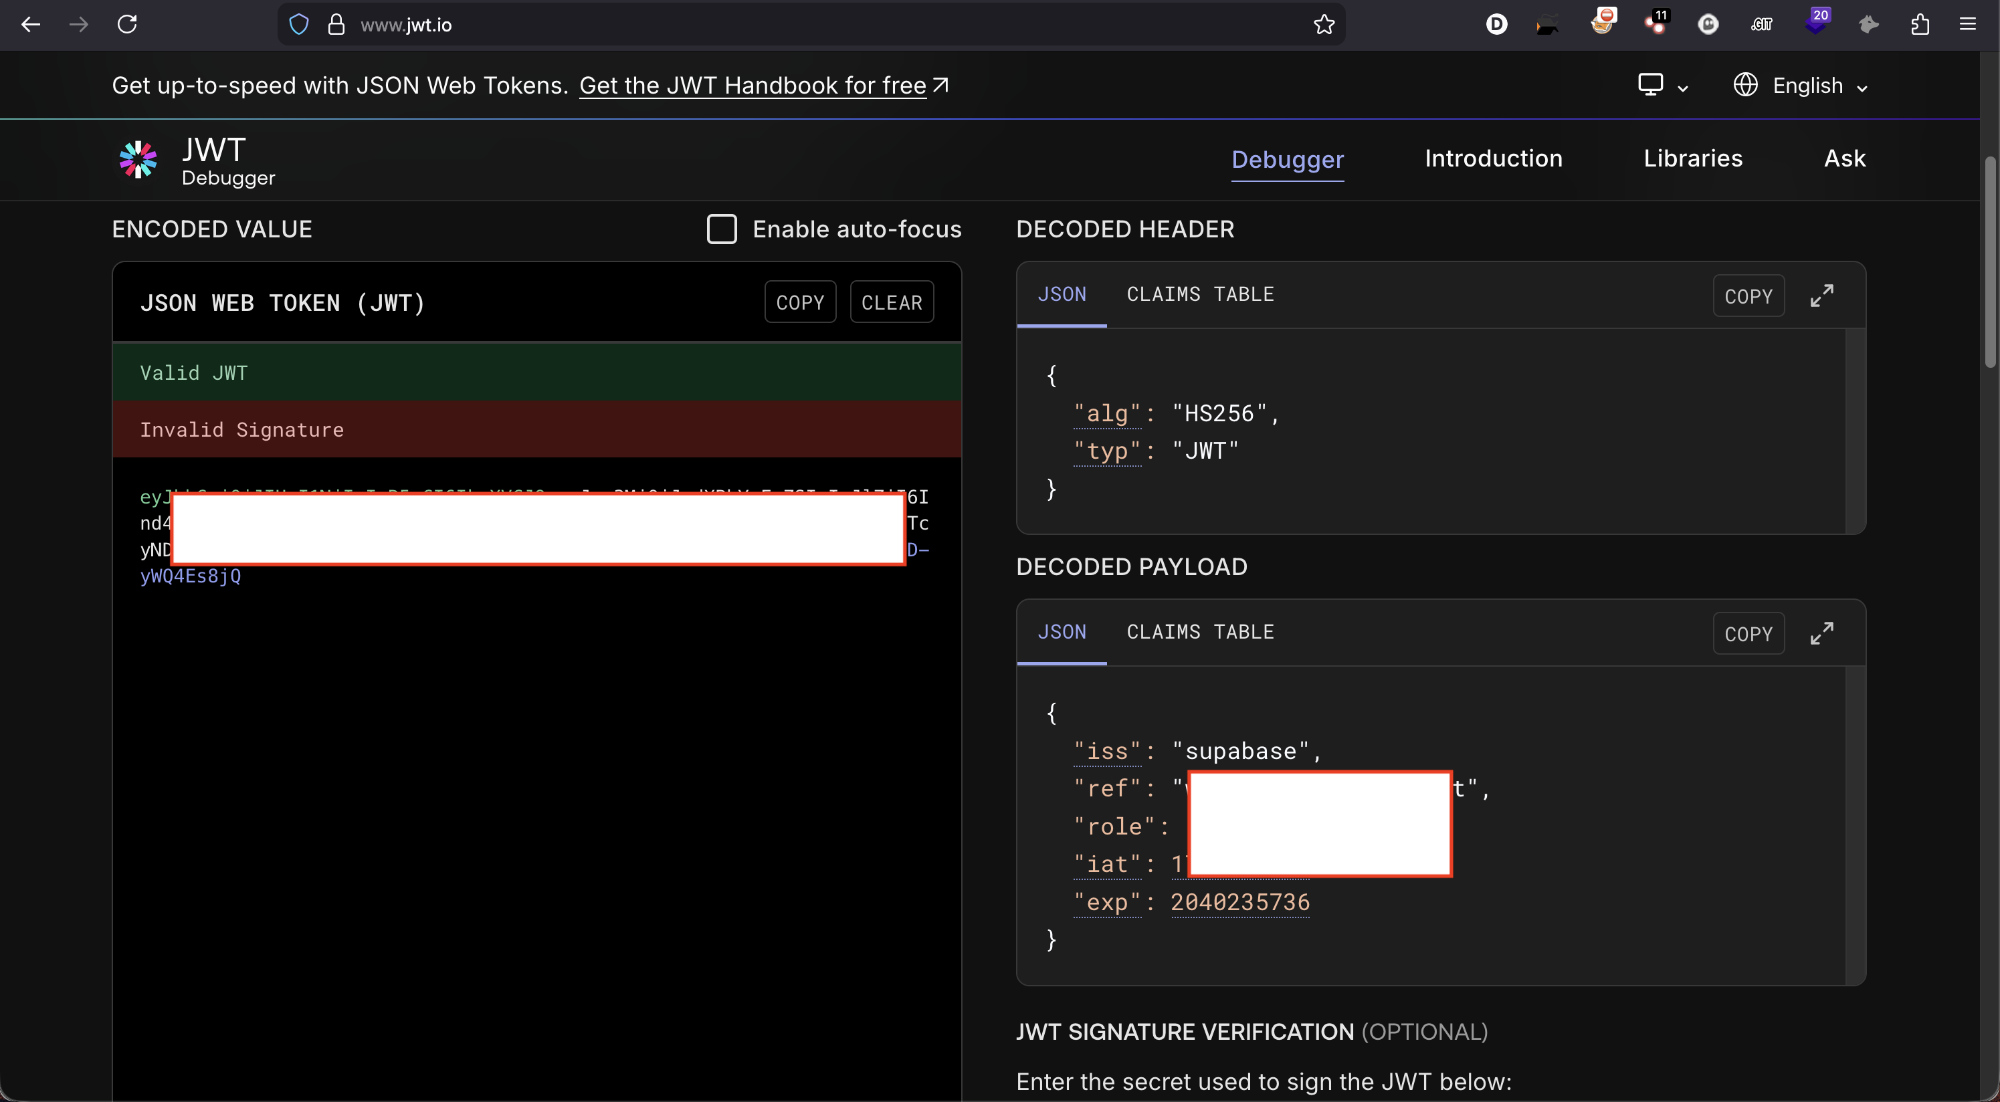This screenshot has height=1102, width=2000.
Task: Open the D extension icon
Action: [1496, 25]
